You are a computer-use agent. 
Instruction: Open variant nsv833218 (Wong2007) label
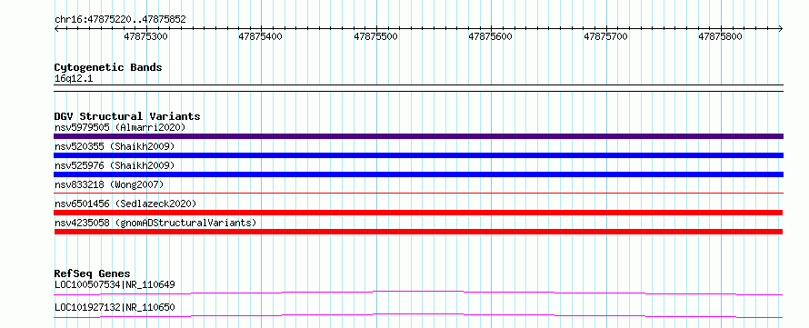coord(108,184)
